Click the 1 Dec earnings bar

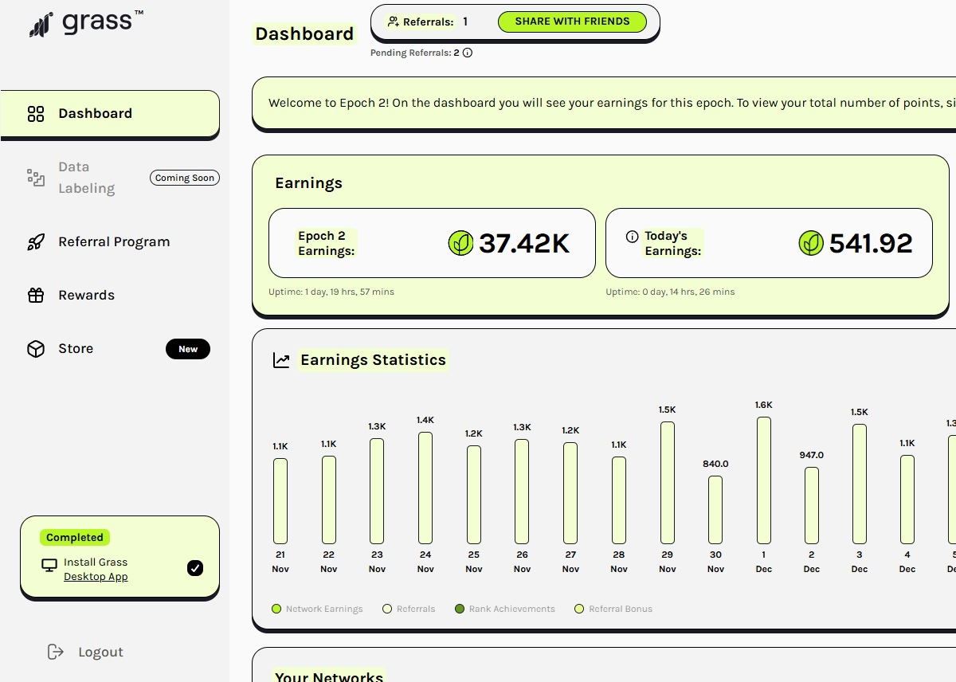click(x=764, y=480)
